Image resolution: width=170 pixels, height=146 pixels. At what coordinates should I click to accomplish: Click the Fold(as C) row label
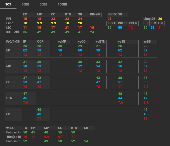click(x=14, y=141)
